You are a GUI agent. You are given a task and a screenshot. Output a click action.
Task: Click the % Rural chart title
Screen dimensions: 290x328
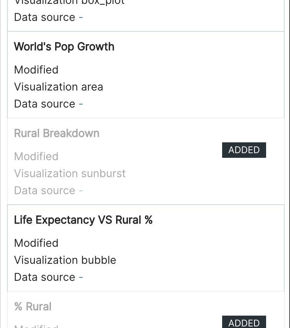click(33, 307)
